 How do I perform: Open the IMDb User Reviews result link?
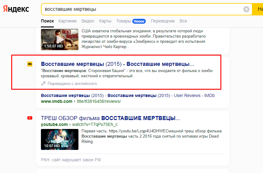pos(128,95)
